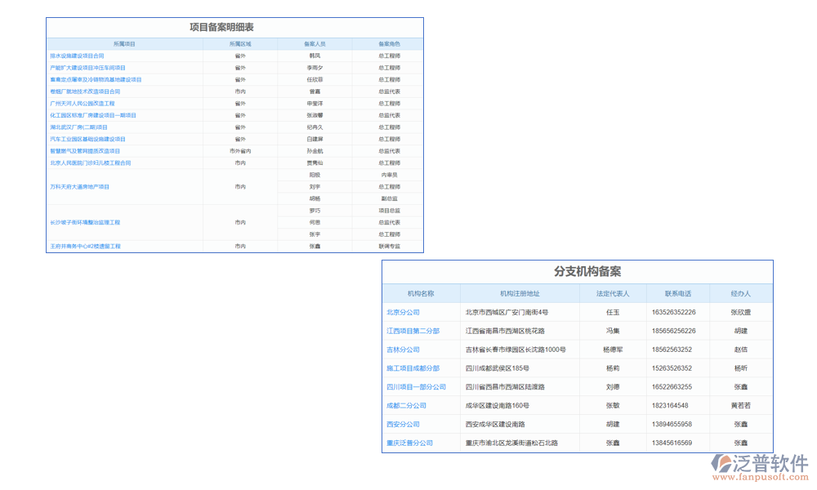Screen dimensions: 817x490
Task: View the 重庆泛普分公司 record
Action: pos(411,443)
